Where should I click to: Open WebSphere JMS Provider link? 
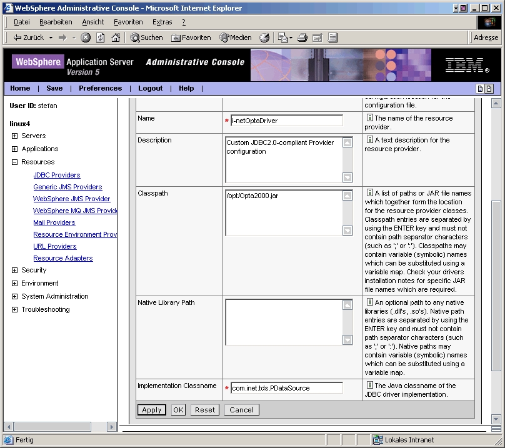71,199
